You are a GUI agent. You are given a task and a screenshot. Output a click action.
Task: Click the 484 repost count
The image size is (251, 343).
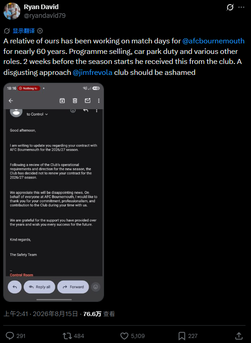click(79, 336)
